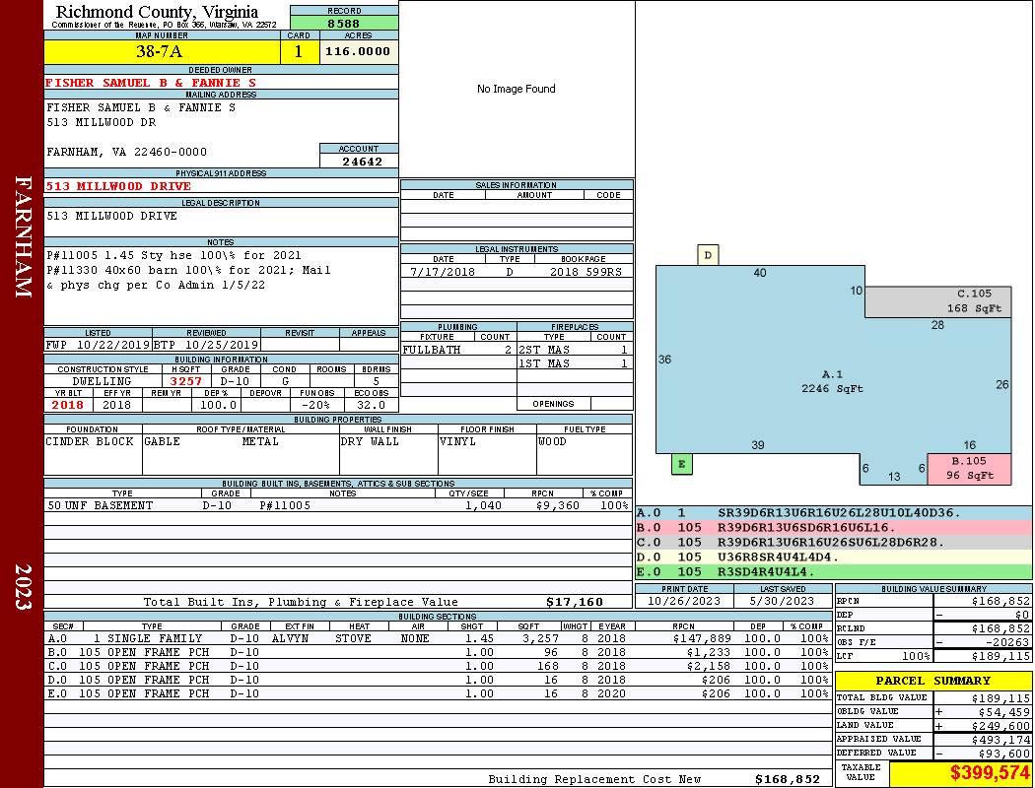Select map number 38-7A field
The height and width of the screenshot is (788, 1035).
162,51
